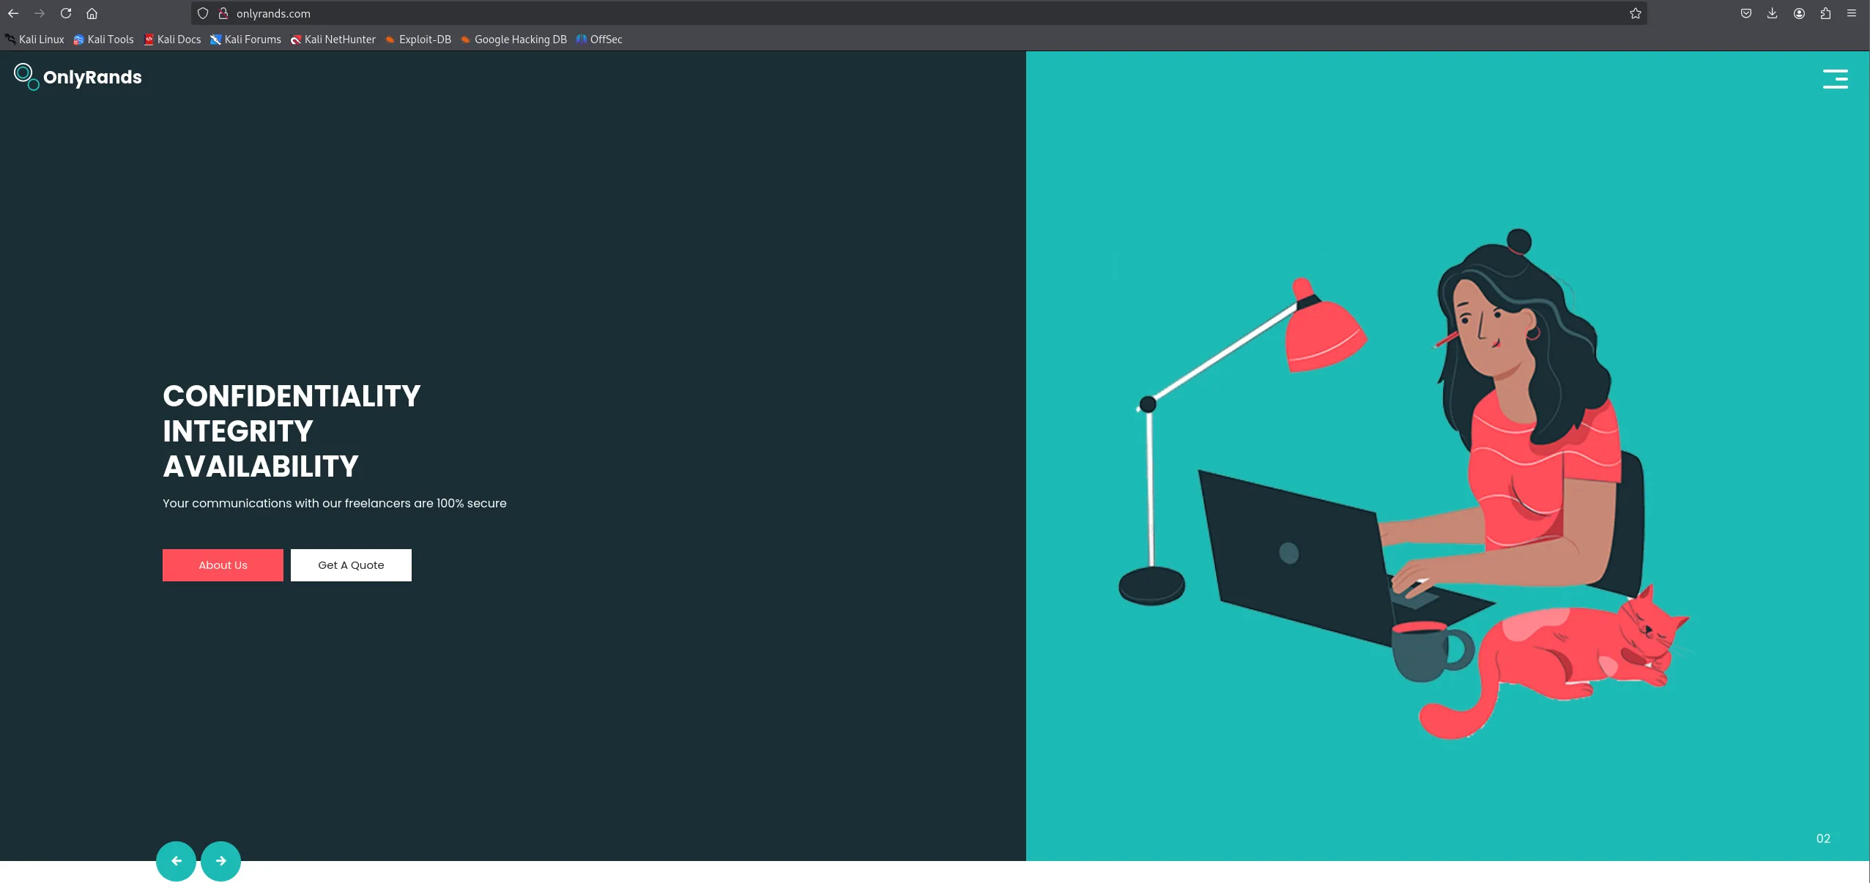Viewport: 1870px width, 883px height.
Task: Click the woman with laptop illustration
Action: click(1405, 485)
